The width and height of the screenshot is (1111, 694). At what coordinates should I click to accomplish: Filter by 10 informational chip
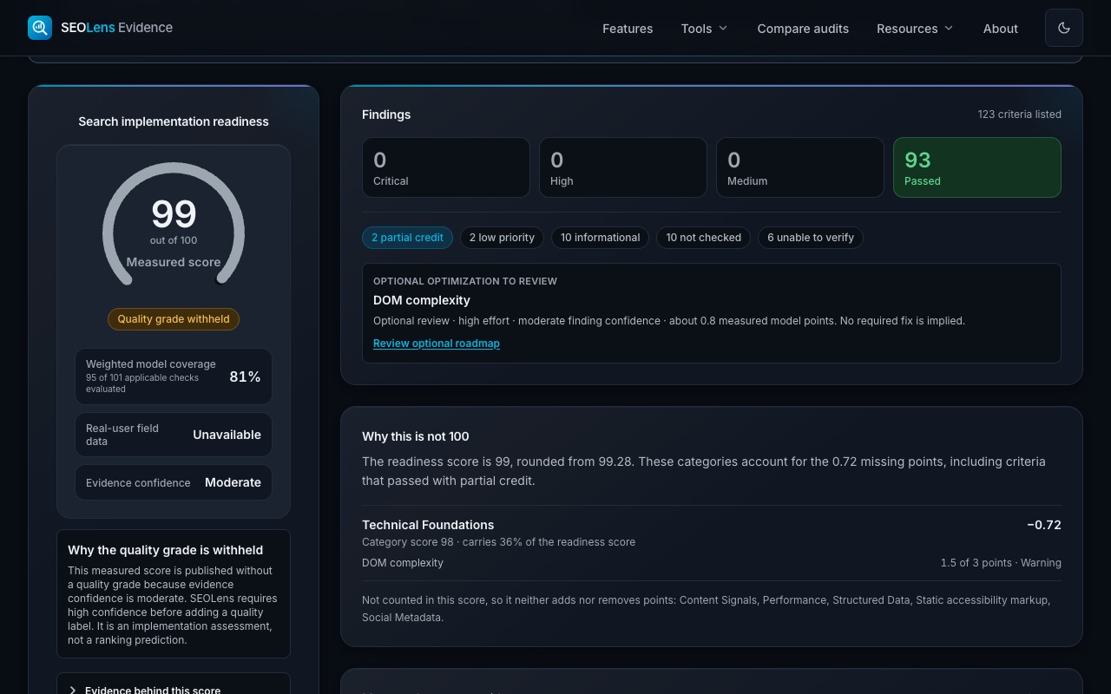click(x=600, y=238)
